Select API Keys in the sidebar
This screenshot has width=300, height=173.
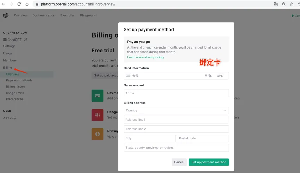tap(10, 118)
